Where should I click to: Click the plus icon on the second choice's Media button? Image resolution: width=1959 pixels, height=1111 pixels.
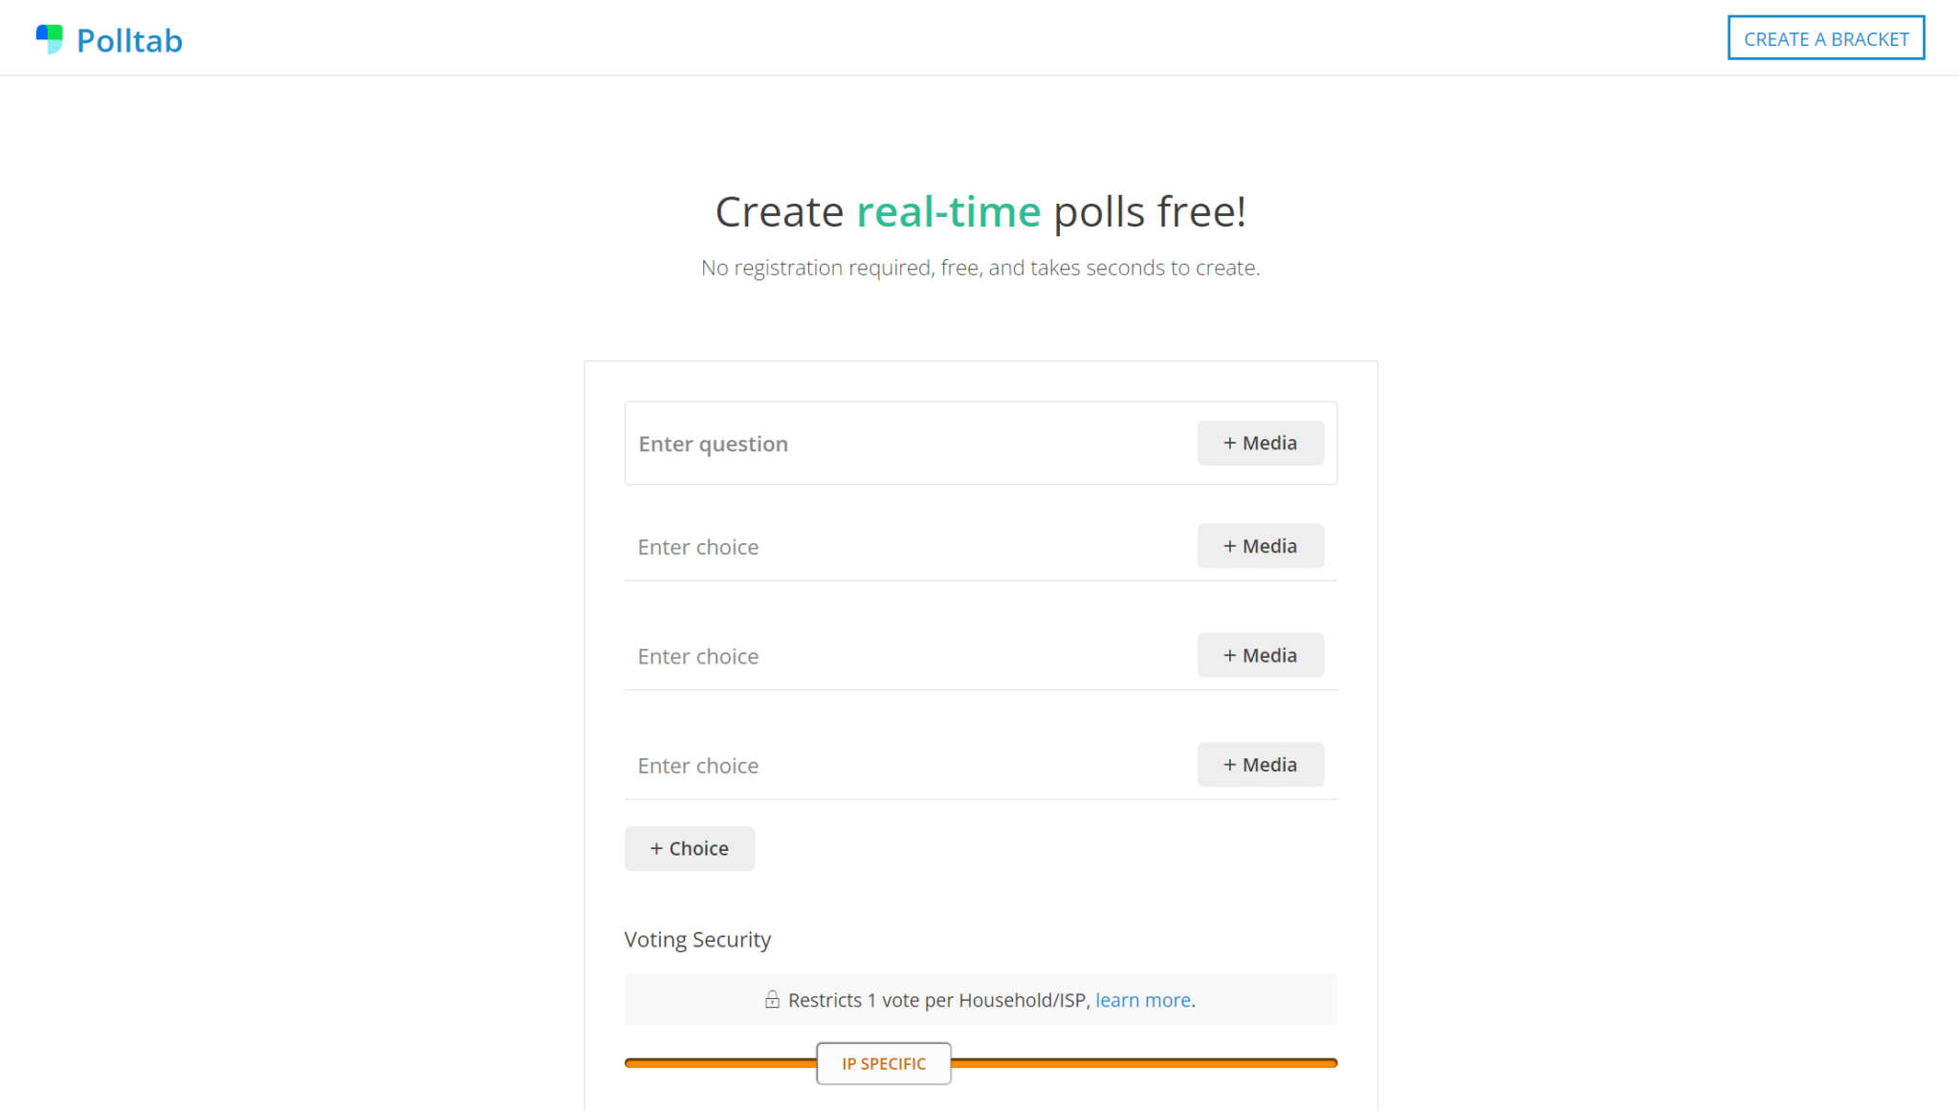click(1230, 655)
